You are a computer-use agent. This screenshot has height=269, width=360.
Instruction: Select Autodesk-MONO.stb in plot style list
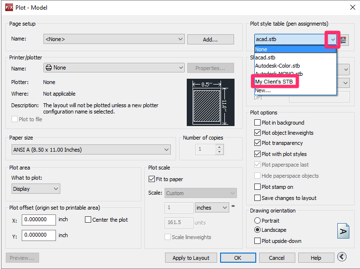pyautogui.click(x=295, y=73)
